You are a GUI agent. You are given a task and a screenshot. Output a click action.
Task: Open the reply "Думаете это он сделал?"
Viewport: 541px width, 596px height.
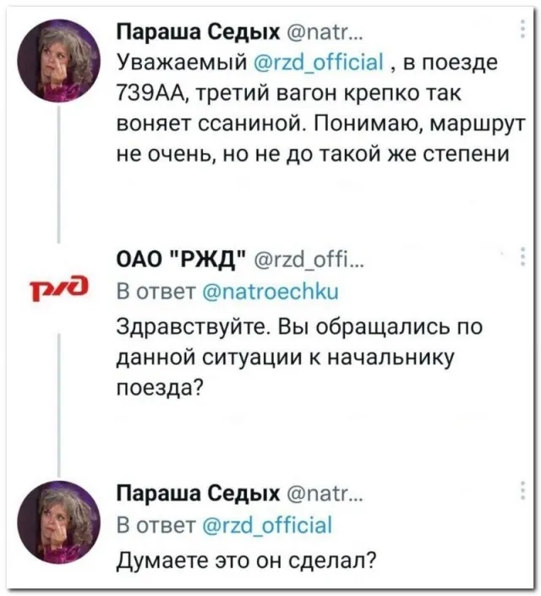245,560
